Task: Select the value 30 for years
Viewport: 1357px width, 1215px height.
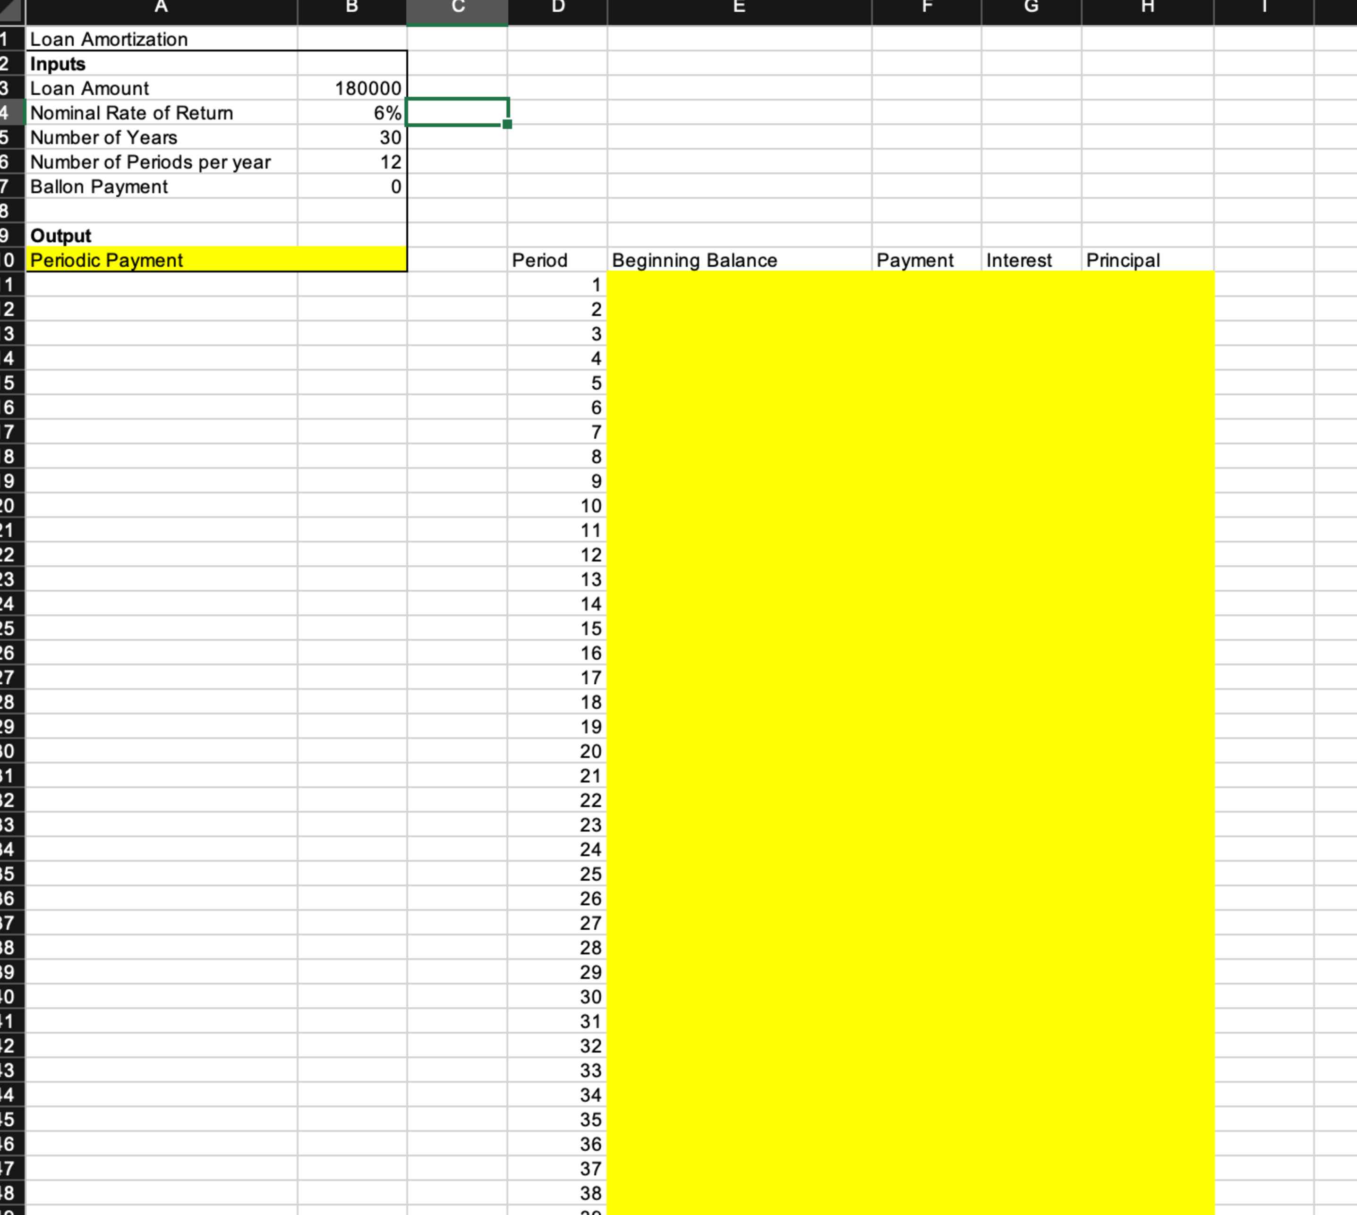Action: pyautogui.click(x=352, y=137)
